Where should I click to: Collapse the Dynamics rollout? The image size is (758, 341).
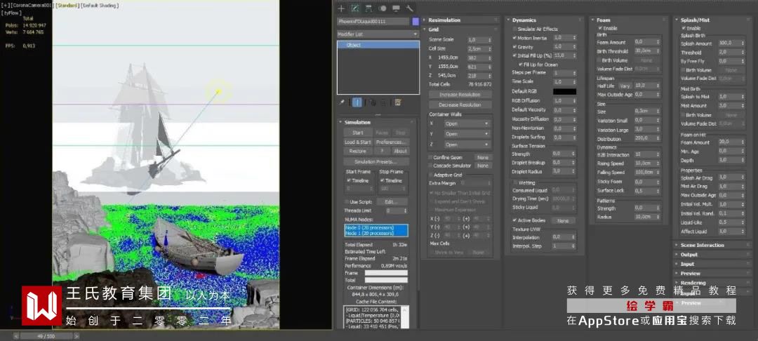[545, 20]
